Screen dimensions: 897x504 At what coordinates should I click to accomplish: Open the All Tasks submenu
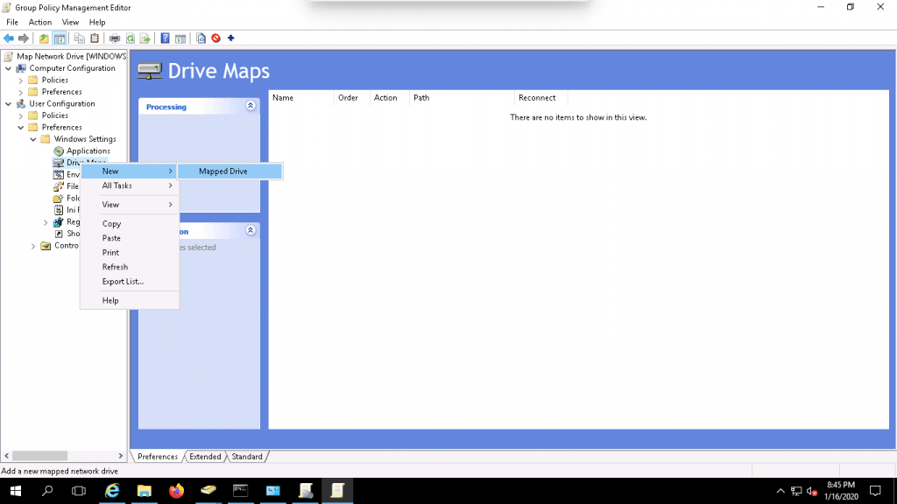(x=130, y=185)
